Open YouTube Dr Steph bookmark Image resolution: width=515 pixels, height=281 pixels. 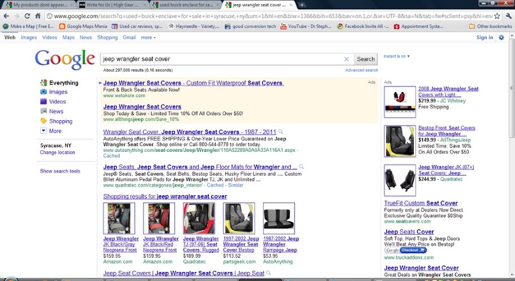coord(306,27)
